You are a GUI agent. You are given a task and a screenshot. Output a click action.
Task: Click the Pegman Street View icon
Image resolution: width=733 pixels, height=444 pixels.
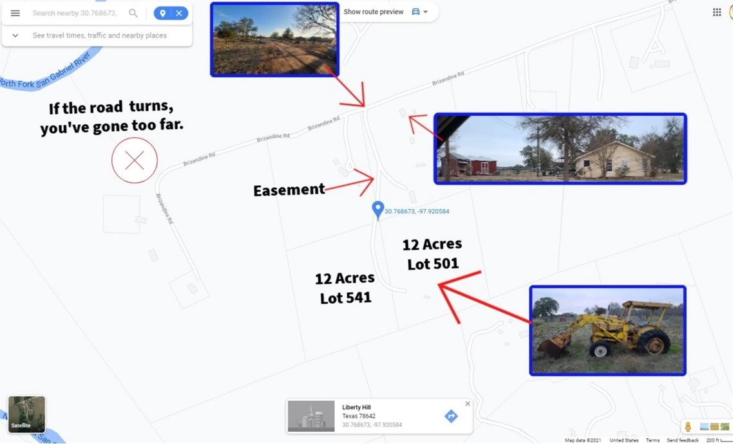[688, 427]
